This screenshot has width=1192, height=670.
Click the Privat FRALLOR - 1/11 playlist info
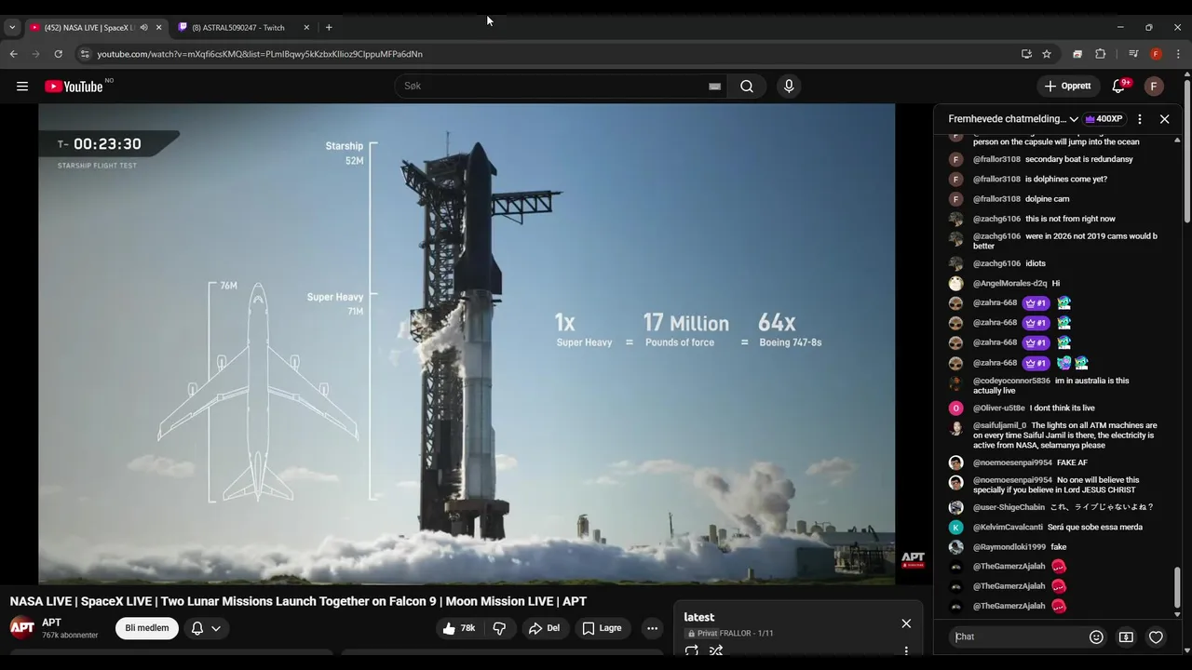point(730,634)
